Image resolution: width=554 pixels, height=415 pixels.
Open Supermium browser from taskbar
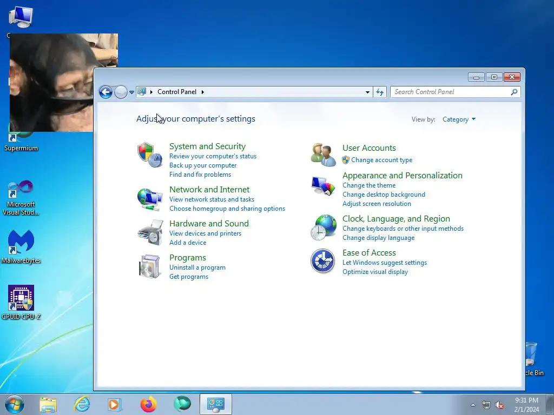tap(182, 404)
